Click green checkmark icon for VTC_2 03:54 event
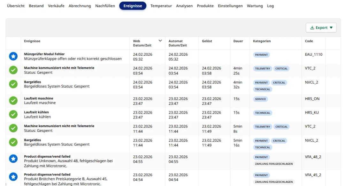 coord(13,70)
